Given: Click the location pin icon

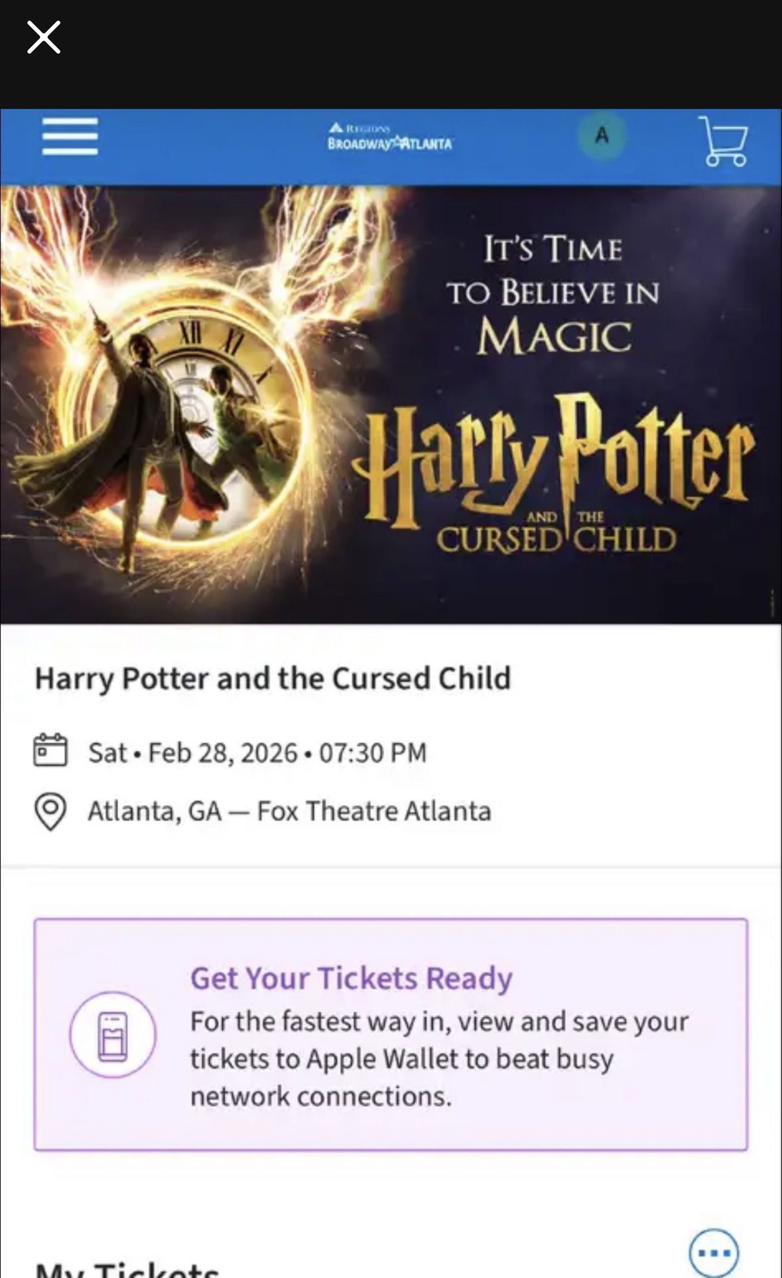Looking at the screenshot, I should (50, 811).
